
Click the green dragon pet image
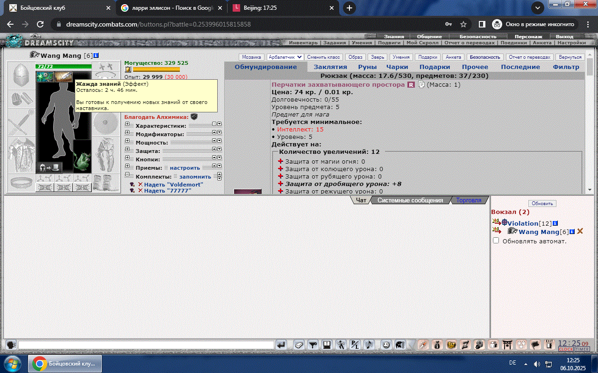[x=82, y=156]
